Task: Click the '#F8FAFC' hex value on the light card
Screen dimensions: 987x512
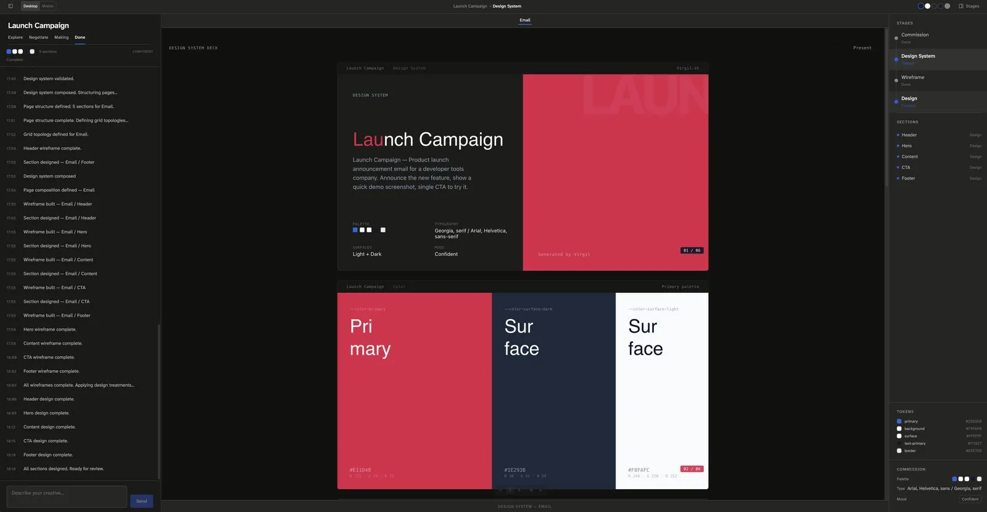Action: (x=638, y=470)
